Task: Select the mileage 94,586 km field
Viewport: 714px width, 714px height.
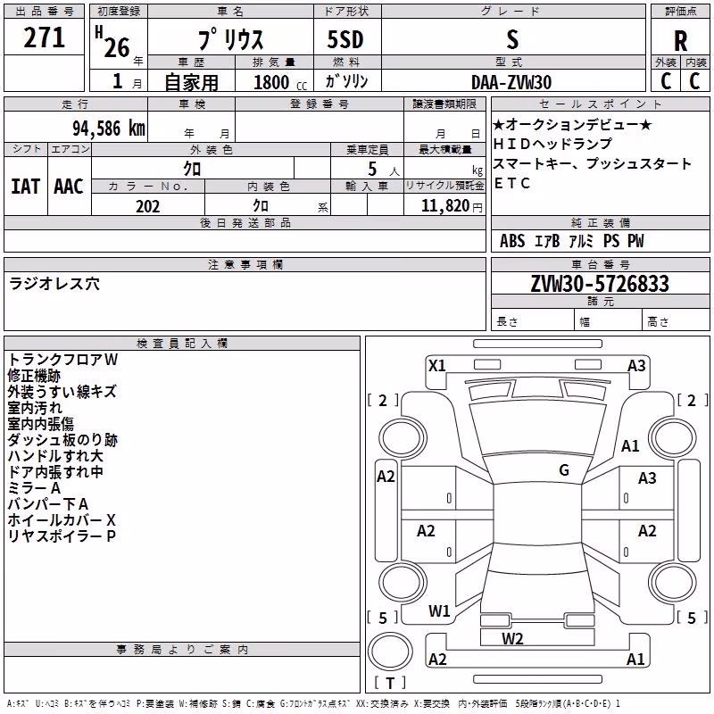Action: (x=76, y=128)
